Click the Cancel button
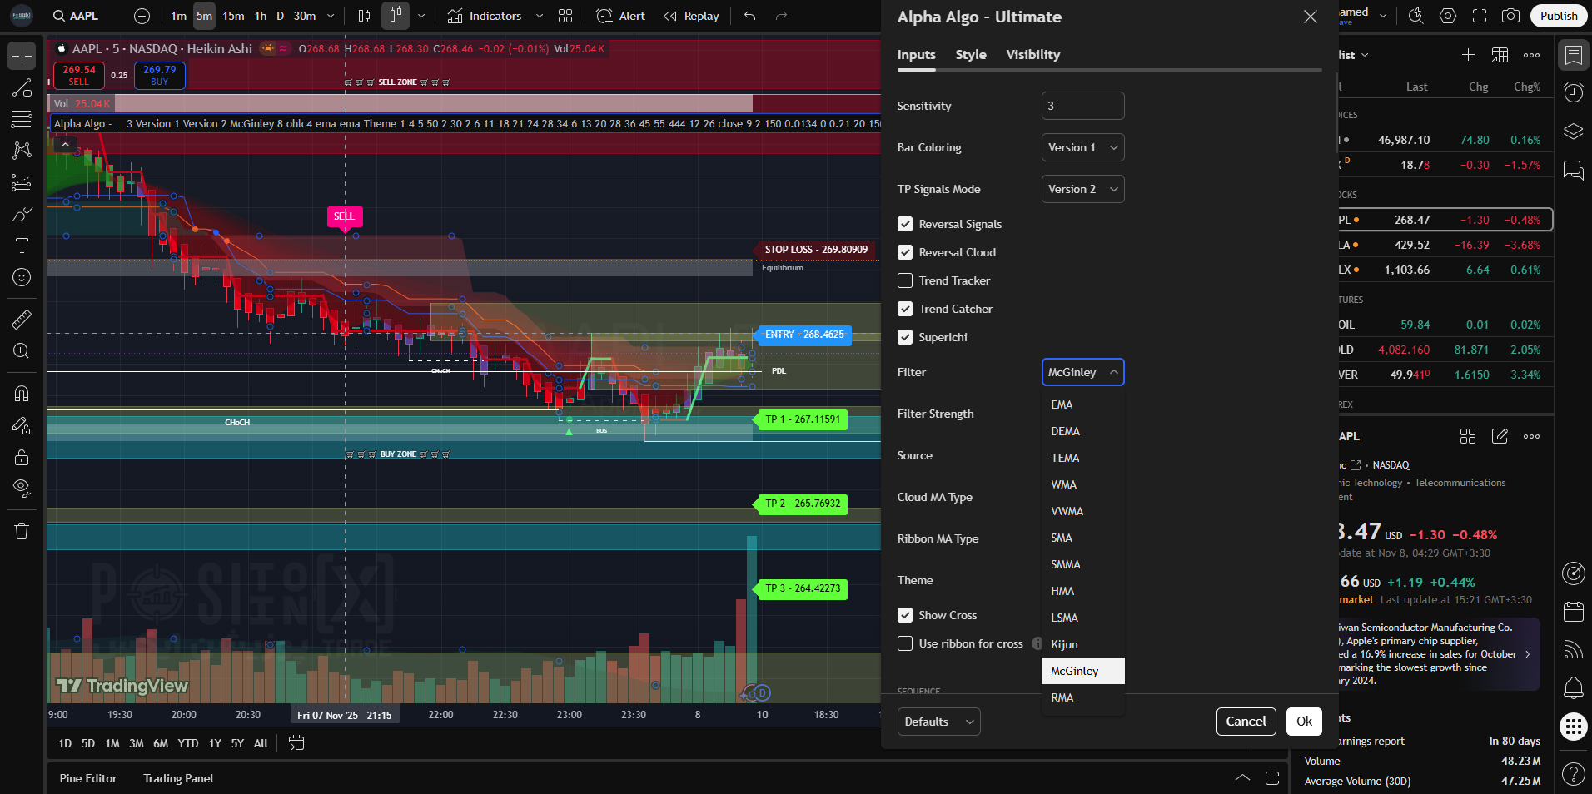The image size is (1592, 794). tap(1246, 722)
